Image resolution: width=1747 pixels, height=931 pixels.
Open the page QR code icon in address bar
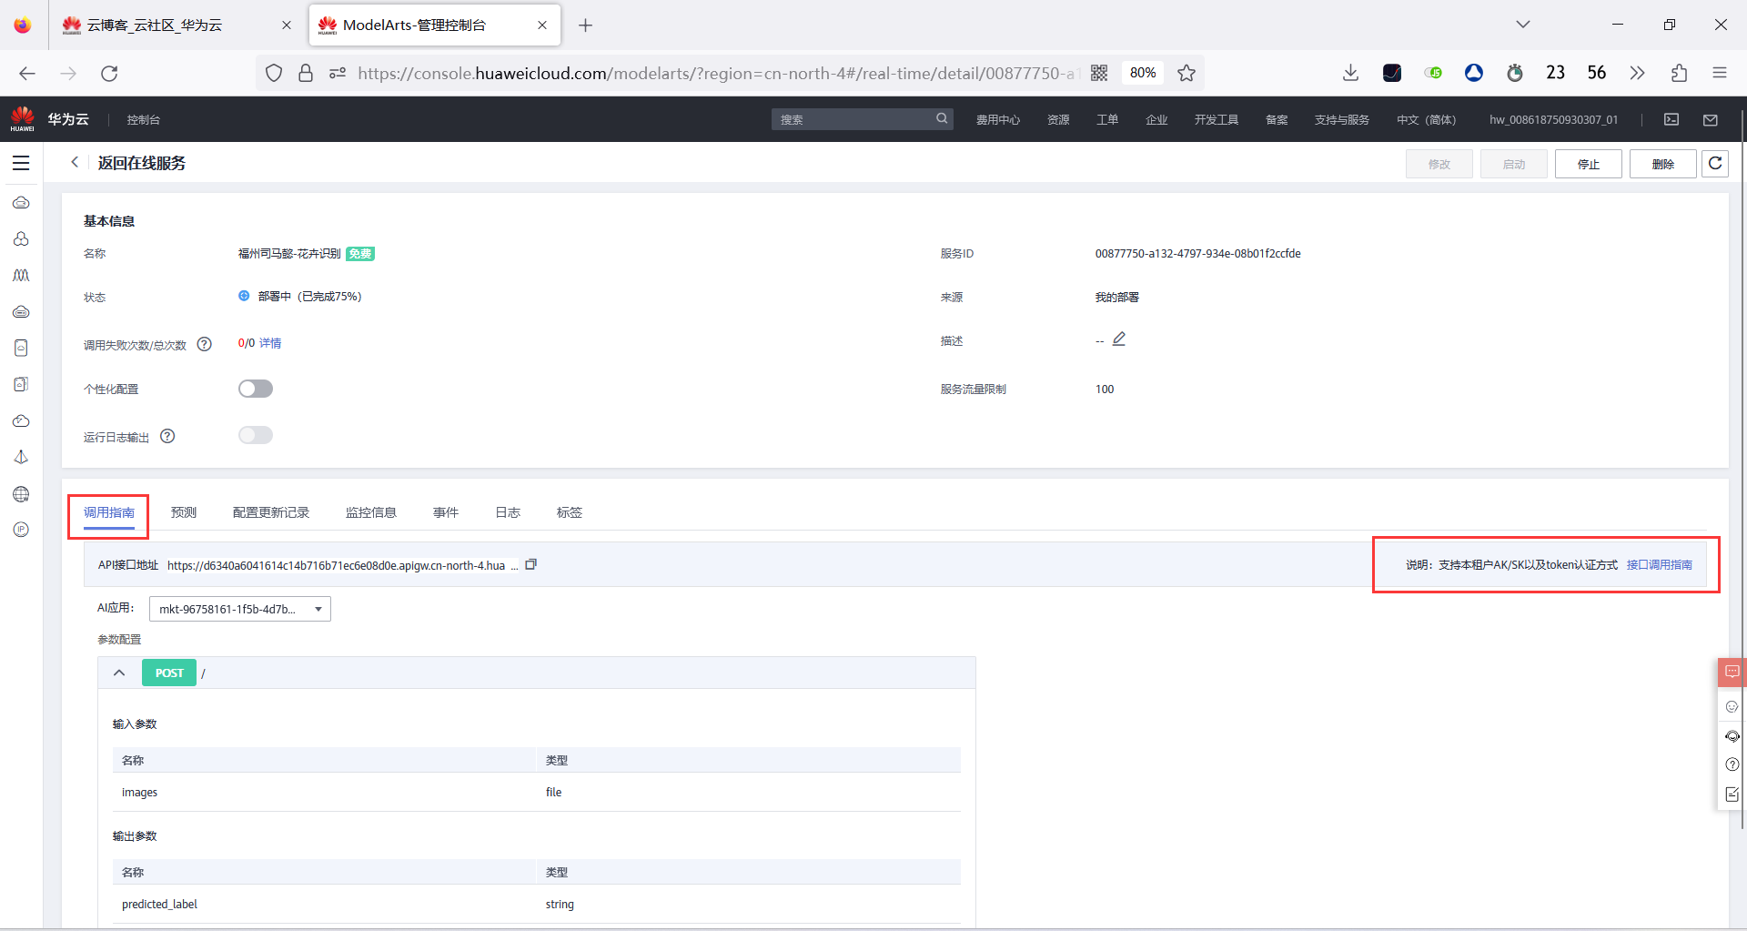coord(1099,73)
